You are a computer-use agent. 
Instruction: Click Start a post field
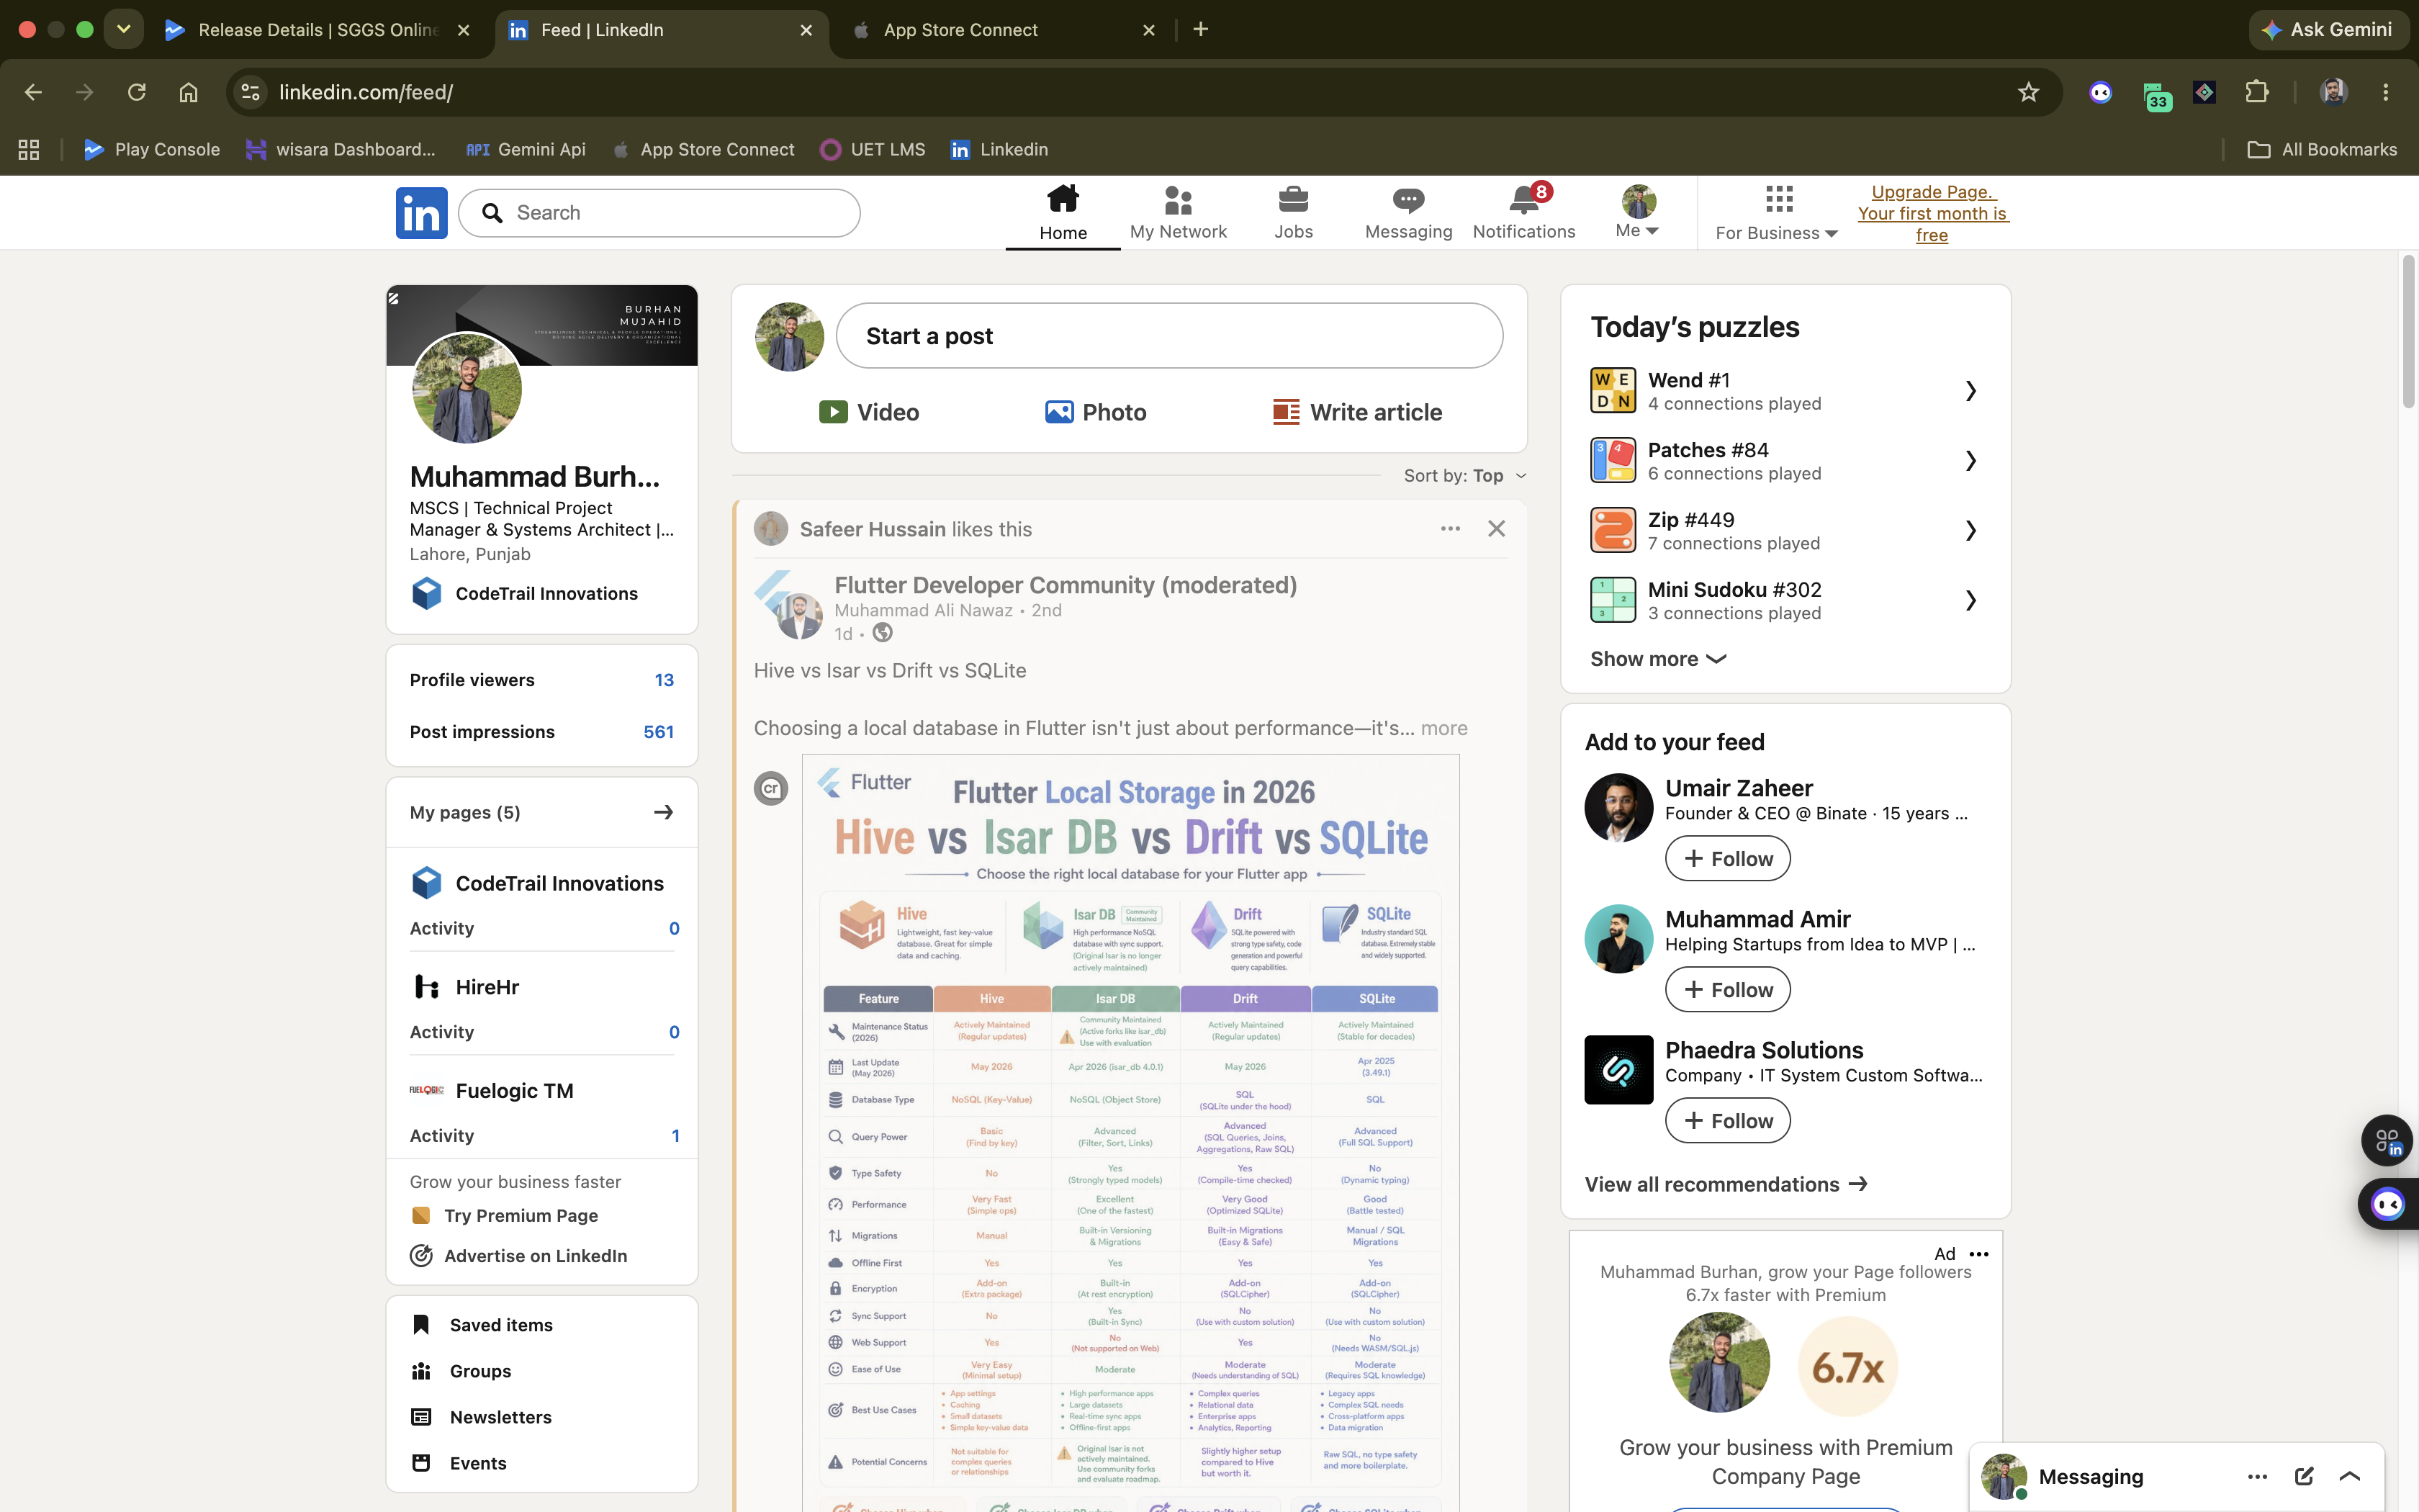1168,336
